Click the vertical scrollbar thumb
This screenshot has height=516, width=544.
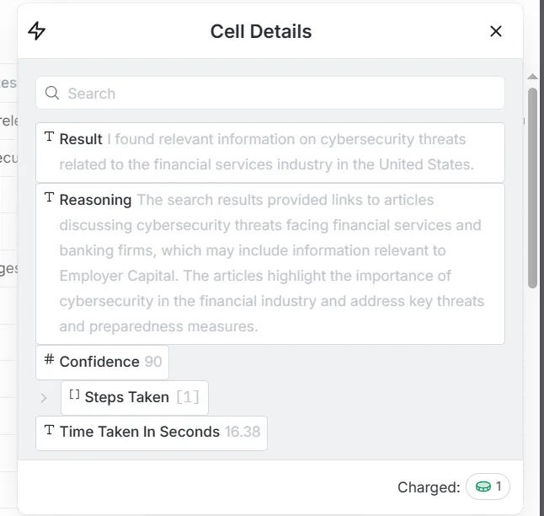pyautogui.click(x=532, y=188)
